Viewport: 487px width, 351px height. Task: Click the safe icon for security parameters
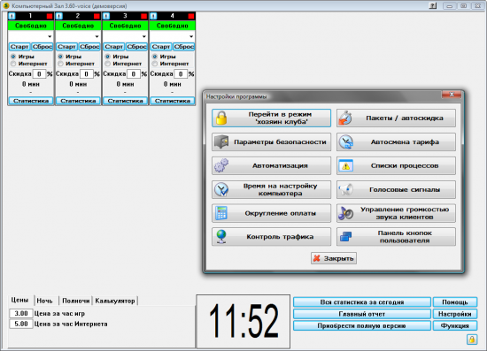tap(221, 142)
